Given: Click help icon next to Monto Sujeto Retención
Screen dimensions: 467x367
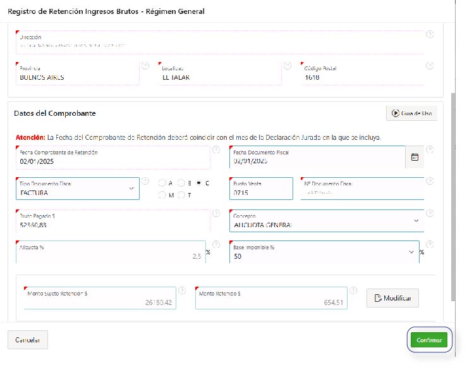Looking at the screenshot, I should tap(181, 290).
